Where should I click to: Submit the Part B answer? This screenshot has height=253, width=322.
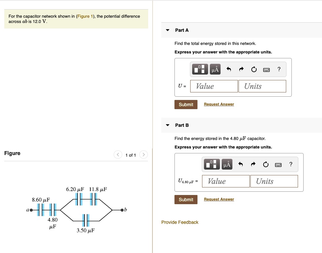click(186, 199)
